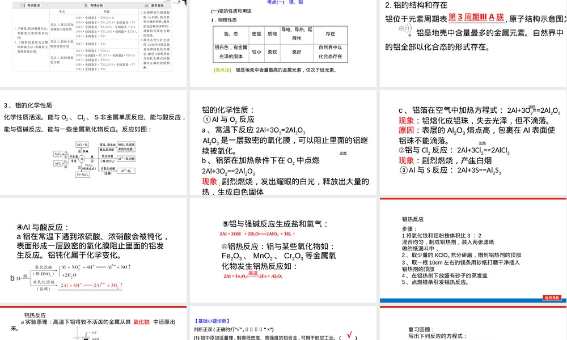Open the slide starting with c、铝箔在空气中加热方程式
Viewport: 567px width, 340px height.
tap(473, 142)
